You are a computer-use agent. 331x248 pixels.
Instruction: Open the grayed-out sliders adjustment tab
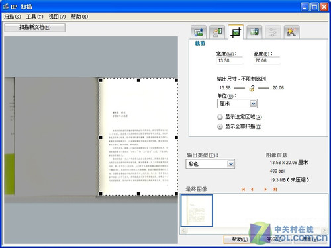pos(273,32)
